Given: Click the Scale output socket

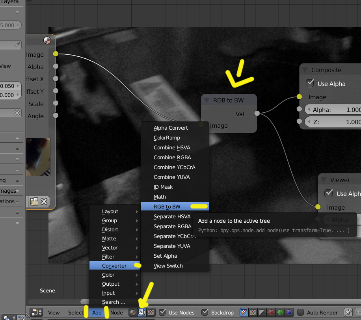Looking at the screenshot, I should pos(56,103).
